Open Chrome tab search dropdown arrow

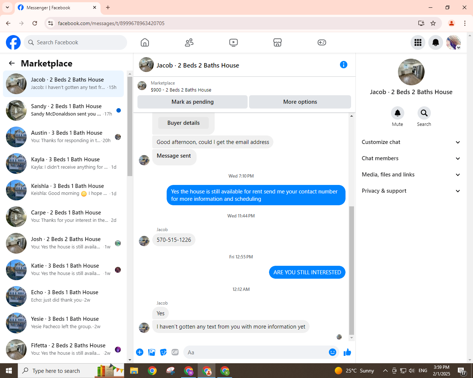click(7, 7)
